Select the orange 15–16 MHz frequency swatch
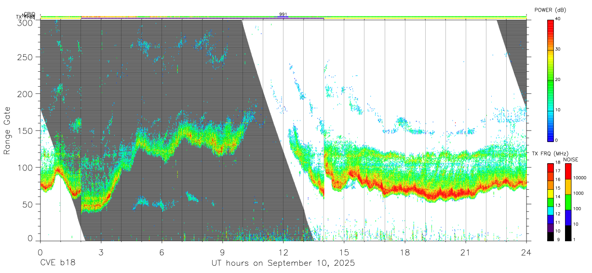 pos(550,185)
